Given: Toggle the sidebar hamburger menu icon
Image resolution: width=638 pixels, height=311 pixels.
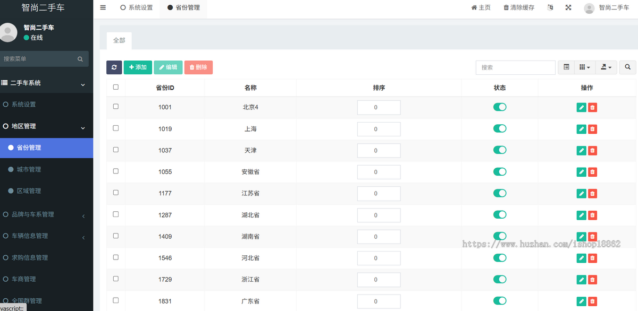Looking at the screenshot, I should coord(103,7).
